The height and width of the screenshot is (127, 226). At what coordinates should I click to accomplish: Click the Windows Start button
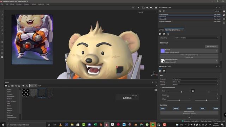click(x=3, y=125)
